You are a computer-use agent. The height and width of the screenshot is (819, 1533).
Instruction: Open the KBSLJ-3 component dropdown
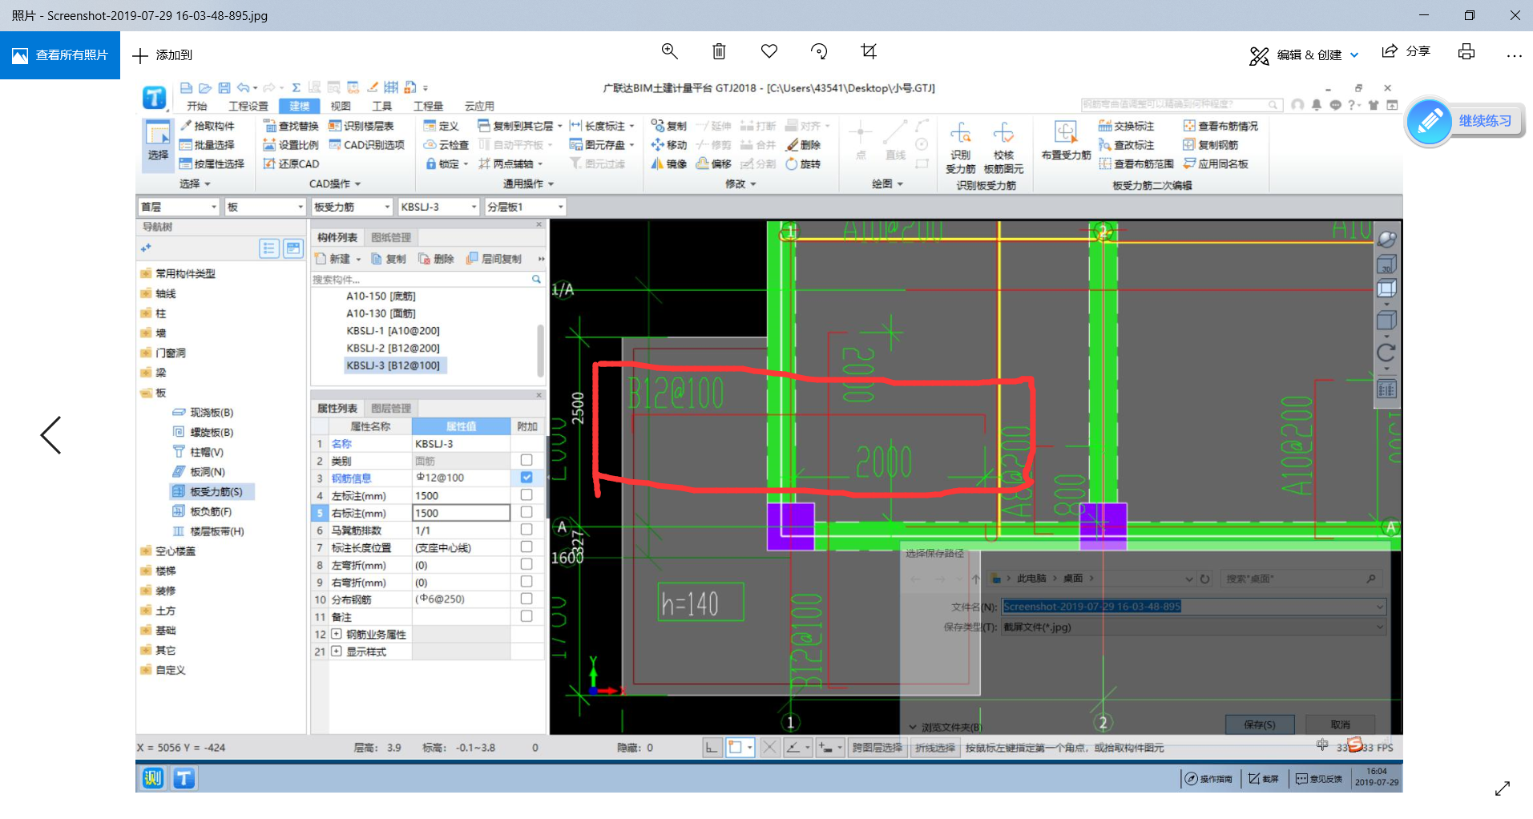coord(438,207)
